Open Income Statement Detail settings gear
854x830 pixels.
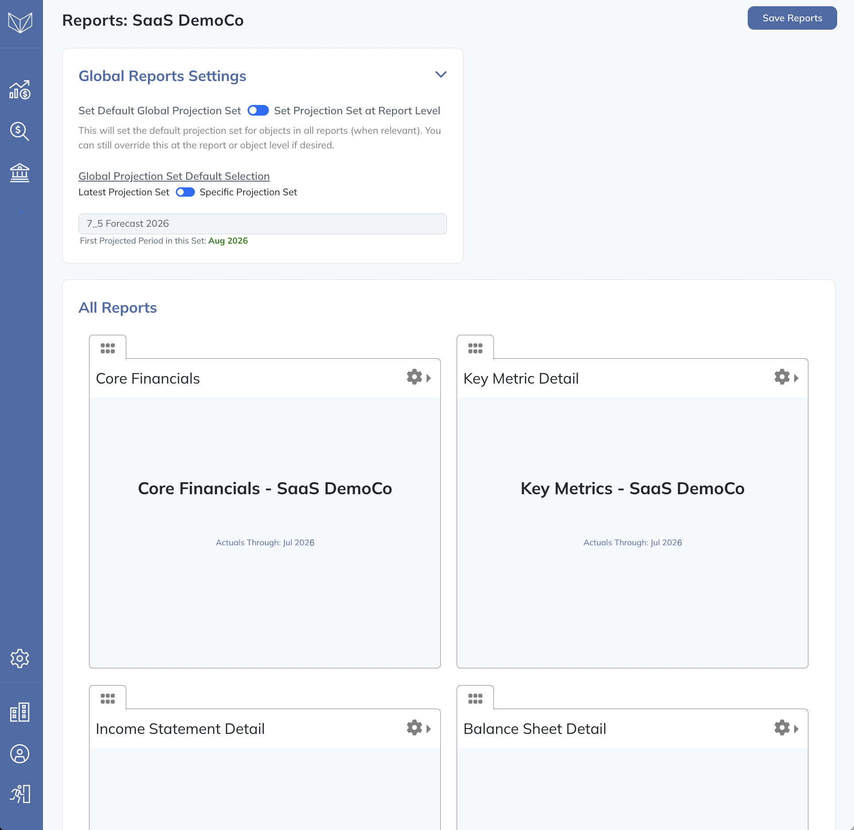415,727
